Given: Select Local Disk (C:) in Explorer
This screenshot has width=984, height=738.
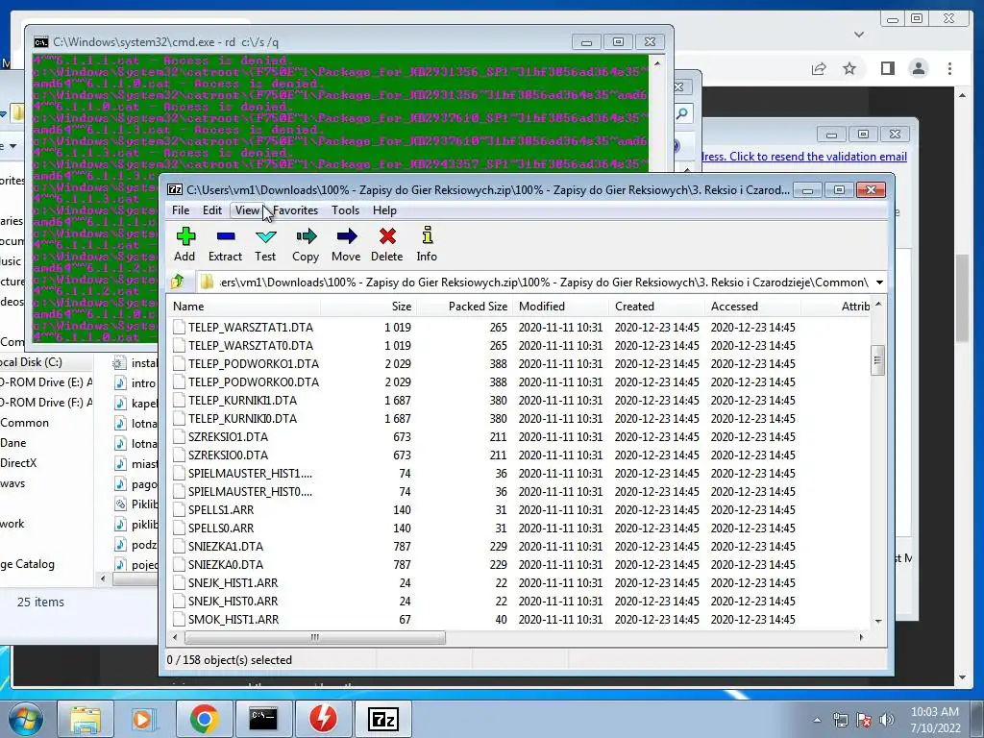Looking at the screenshot, I should click(32, 362).
